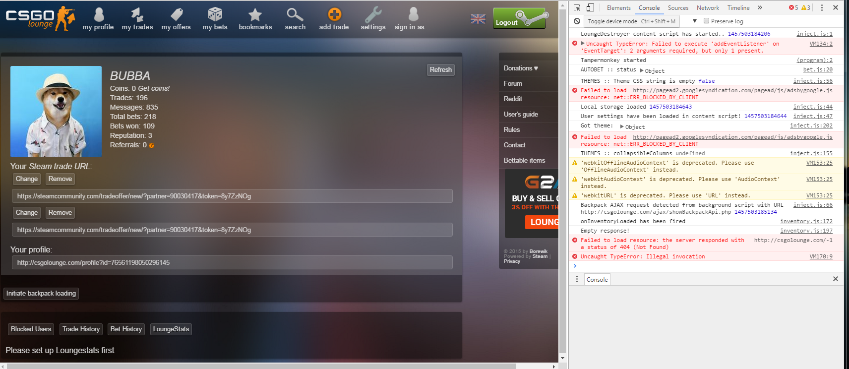Image resolution: width=849 pixels, height=369 pixels.
Task: Expand the 'Got theme' Object
Action: click(x=622, y=126)
